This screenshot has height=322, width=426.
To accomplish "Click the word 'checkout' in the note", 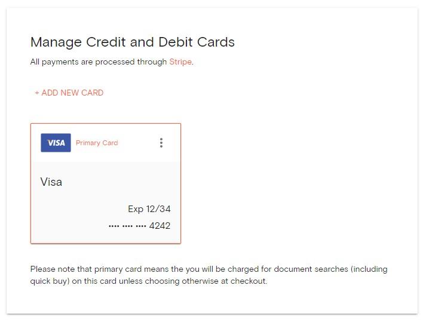I will 248,281.
